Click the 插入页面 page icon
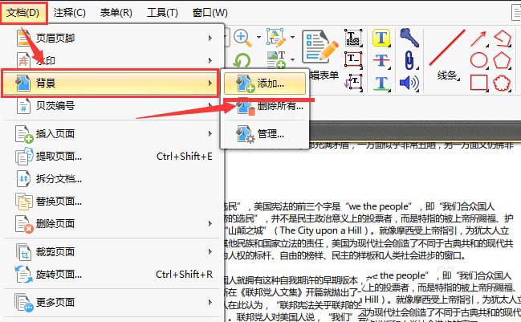The height and width of the screenshot is (322, 521). [x=24, y=134]
